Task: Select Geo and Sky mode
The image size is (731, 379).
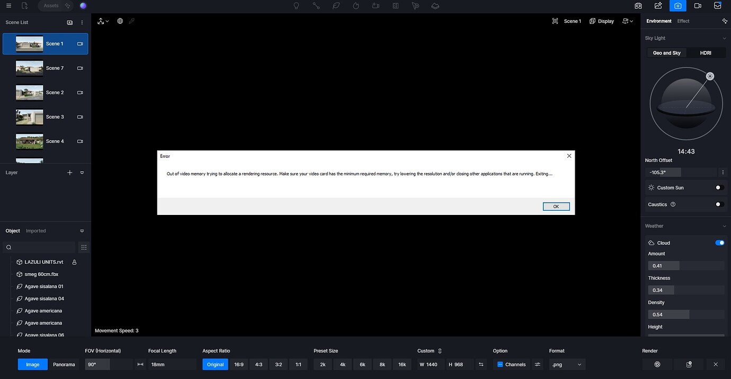Action: click(667, 53)
